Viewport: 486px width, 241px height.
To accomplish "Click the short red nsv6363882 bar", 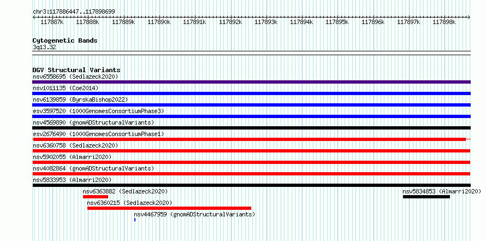I will pos(96,197).
